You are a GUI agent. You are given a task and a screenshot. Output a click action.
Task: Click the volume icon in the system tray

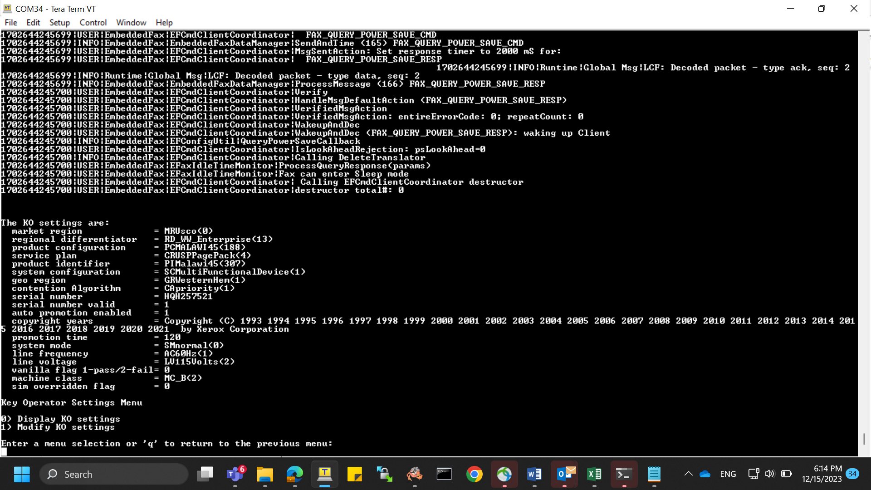click(x=769, y=474)
